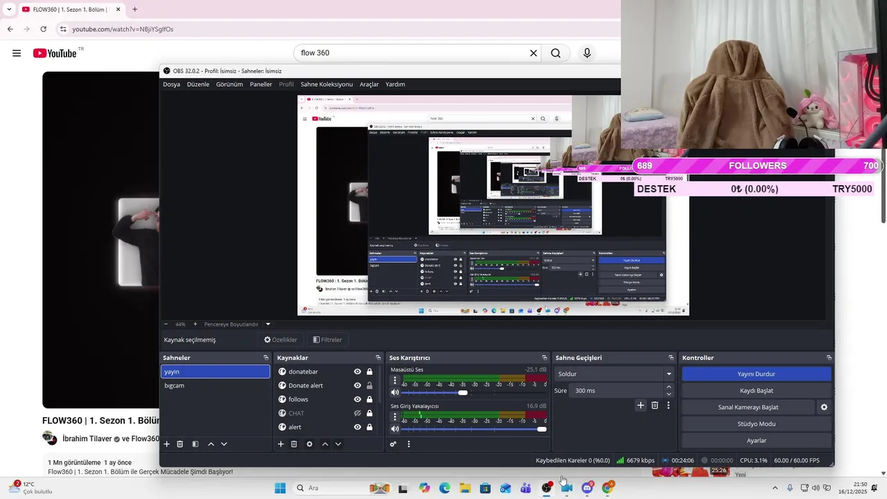Zoom out preview with minus icon
Image resolution: width=887 pixels, height=499 pixels.
point(166,324)
